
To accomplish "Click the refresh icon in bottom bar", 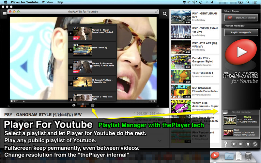I will (x=255, y=144).
